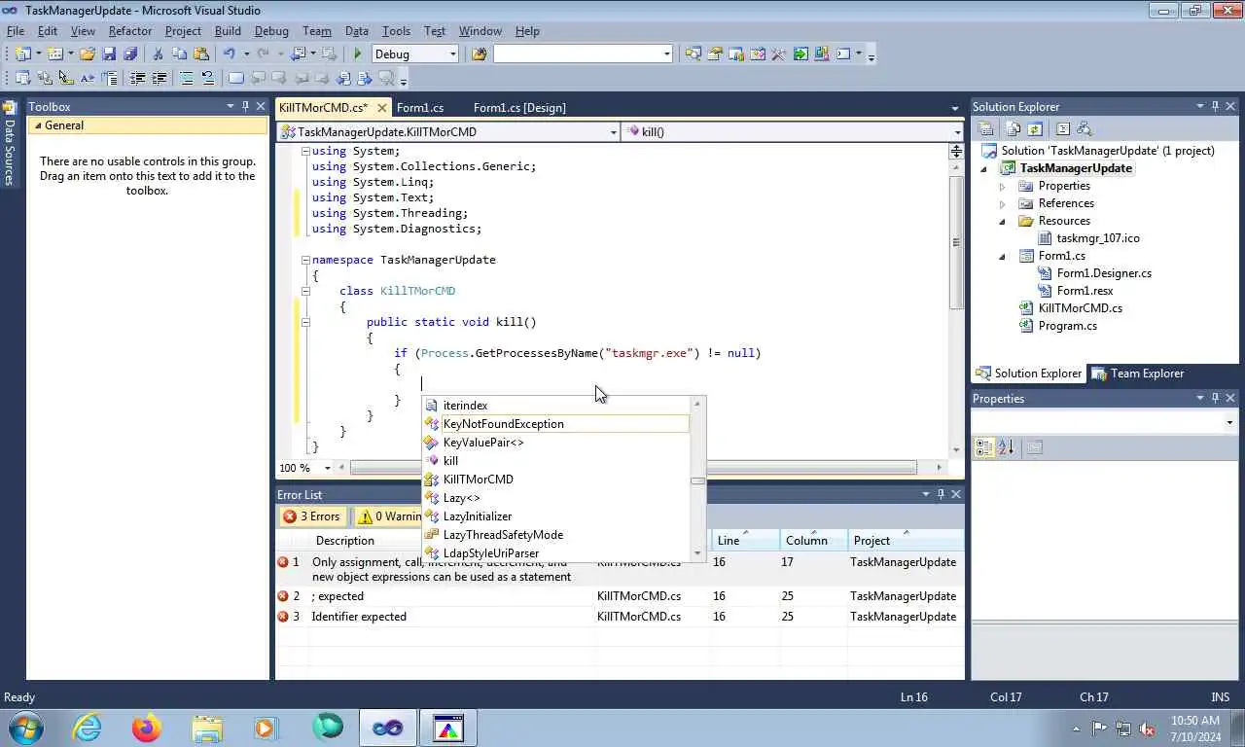Click the Find in Files icon
The width and height of the screenshot is (1245, 747).
tap(479, 54)
